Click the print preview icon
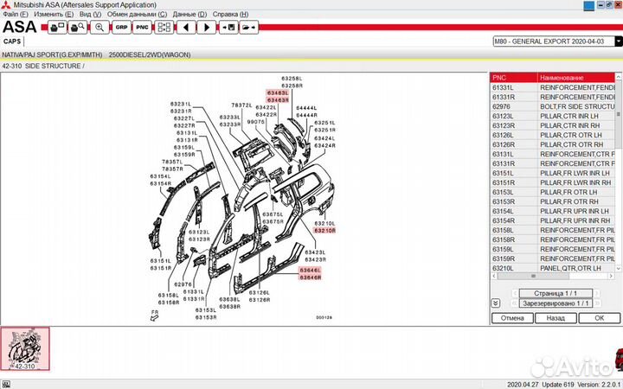Viewport: 623px width, 389px height. pyautogui.click(x=78, y=28)
